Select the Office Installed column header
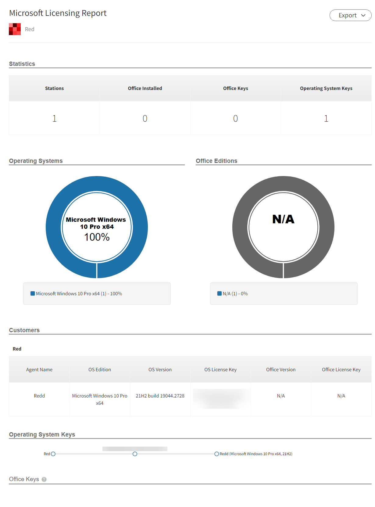Viewport: 375px width, 507px height. tap(145, 88)
